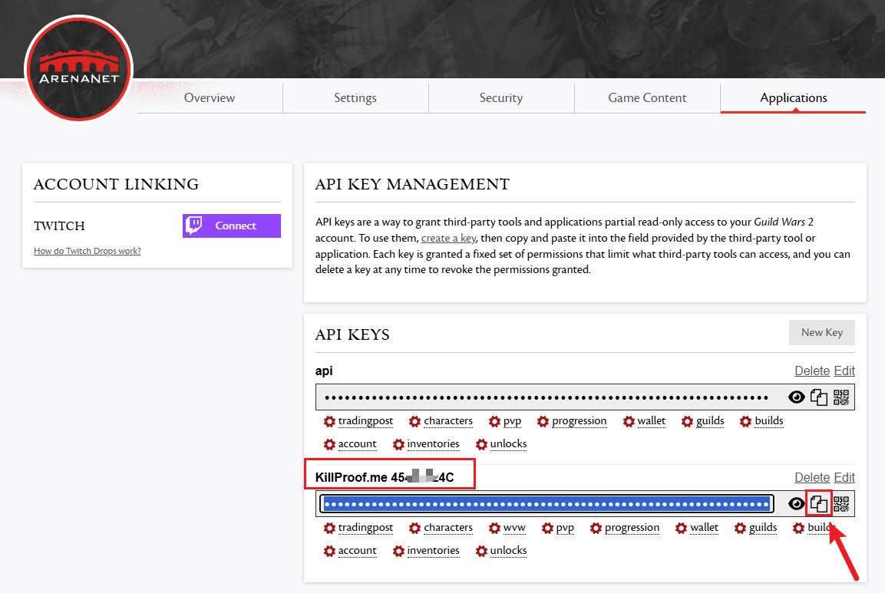Screen dimensions: 885x593
Task: Click unlocks permission under KillProof.me key
Action: tap(501, 551)
